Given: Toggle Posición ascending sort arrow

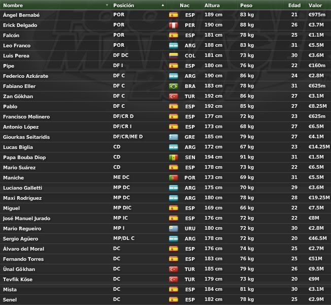Looking at the screenshot, I should pyautogui.click(x=163, y=5).
